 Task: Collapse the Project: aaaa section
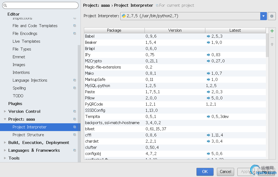(x=5, y=119)
